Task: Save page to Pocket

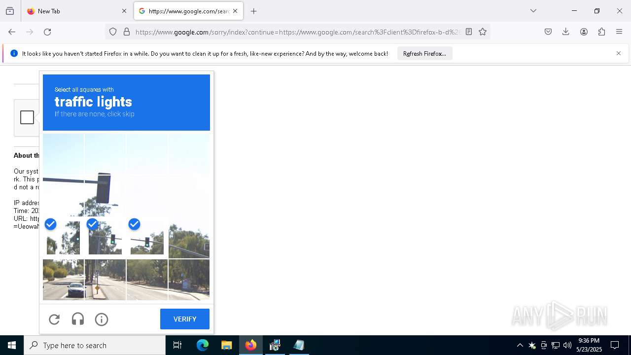Action: point(548,32)
